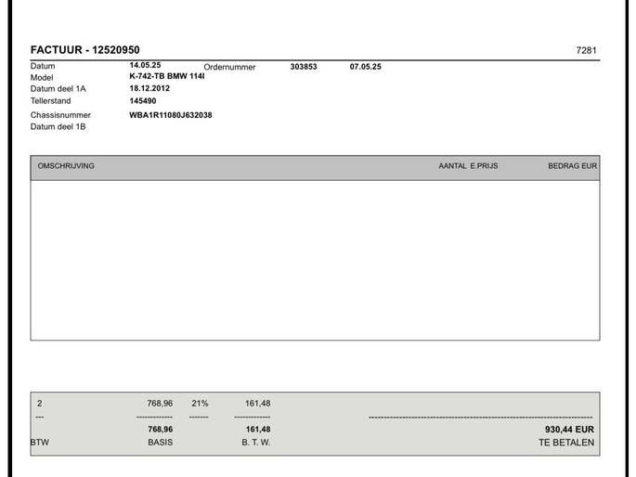Click the BASIS label under the subtotal

coord(160,443)
